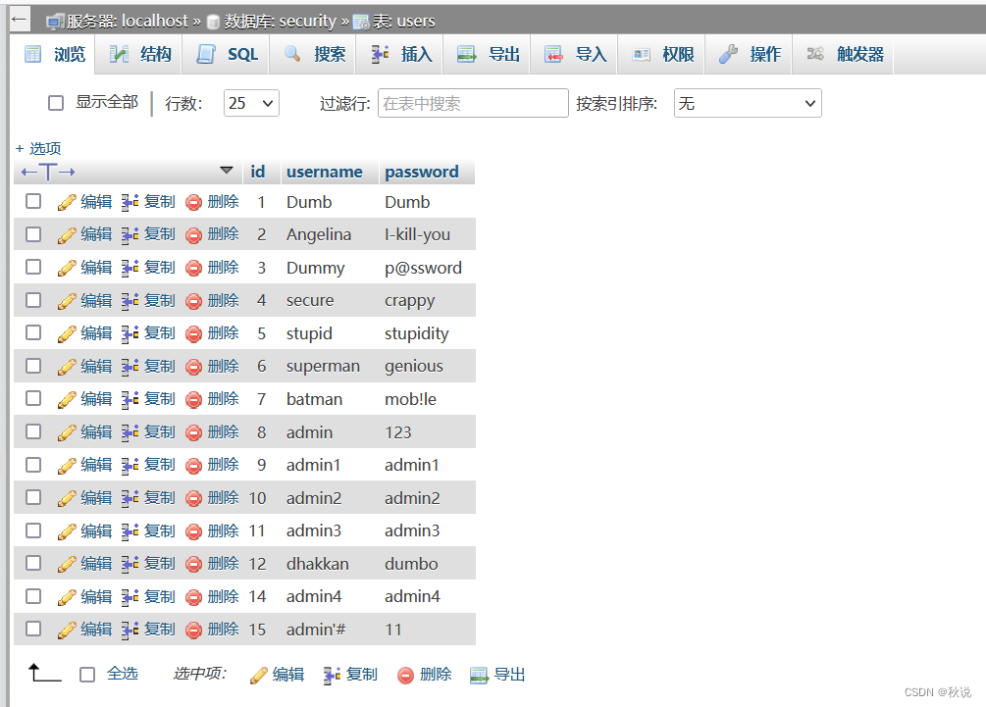Select the checkbox for Dummy row
Screen dimensions: 986x707
click(33, 267)
